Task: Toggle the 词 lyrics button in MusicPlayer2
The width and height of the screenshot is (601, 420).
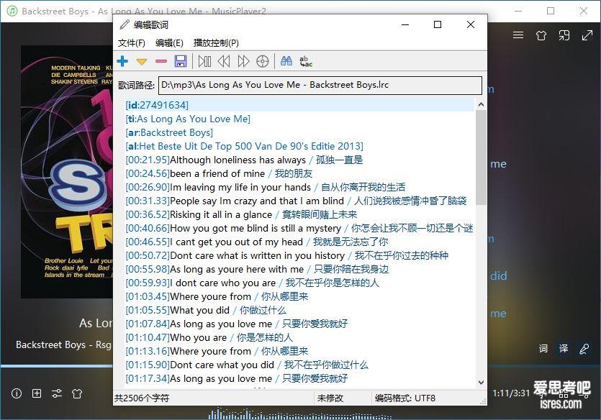Action: [x=543, y=349]
